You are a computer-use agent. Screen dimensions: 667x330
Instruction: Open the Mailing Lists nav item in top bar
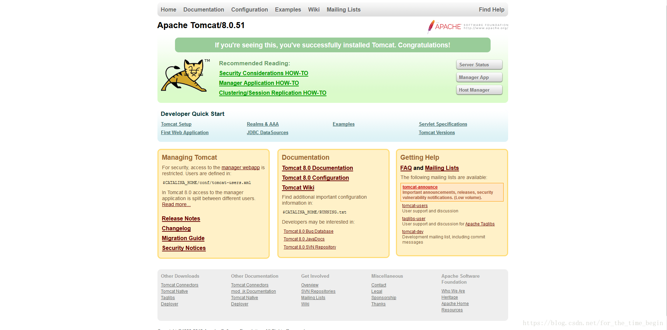[343, 9]
